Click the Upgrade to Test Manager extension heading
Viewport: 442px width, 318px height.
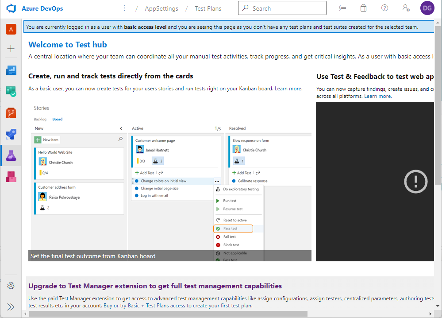(x=155, y=286)
